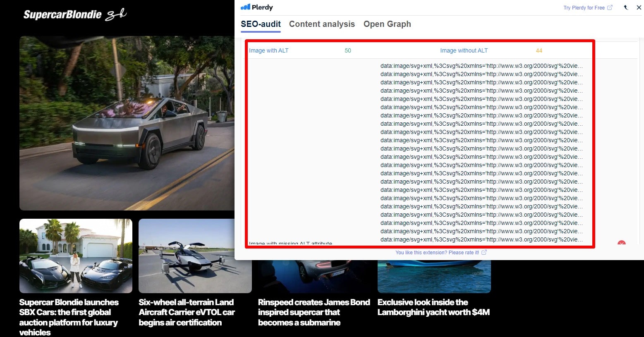Open external-link icon beside Please rate it
The image size is (644, 337).
click(x=484, y=252)
